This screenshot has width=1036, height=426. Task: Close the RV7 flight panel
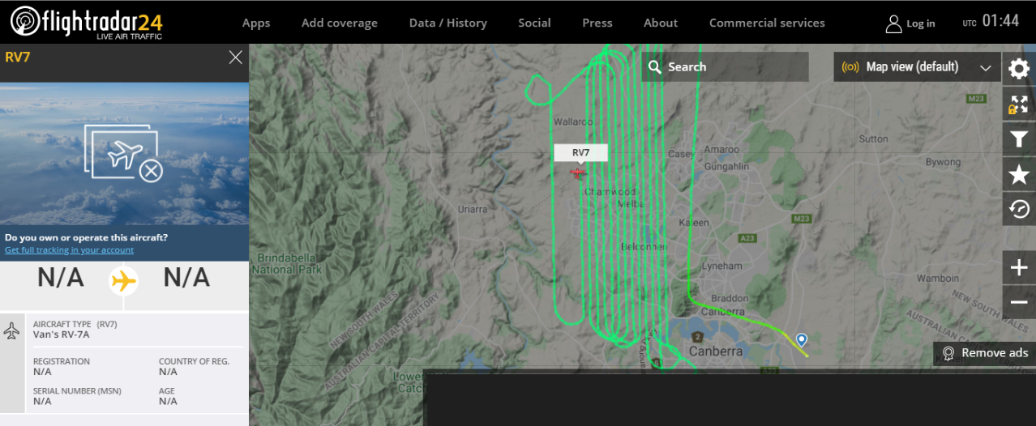pos(235,57)
